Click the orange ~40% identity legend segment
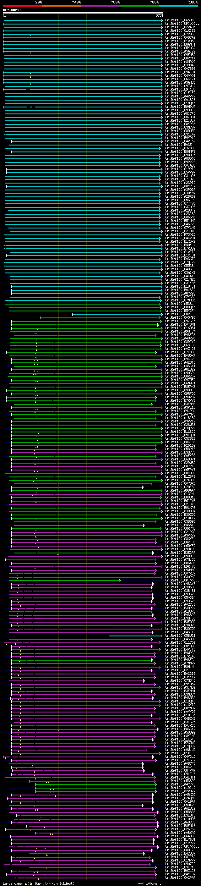 [x=62, y=6]
